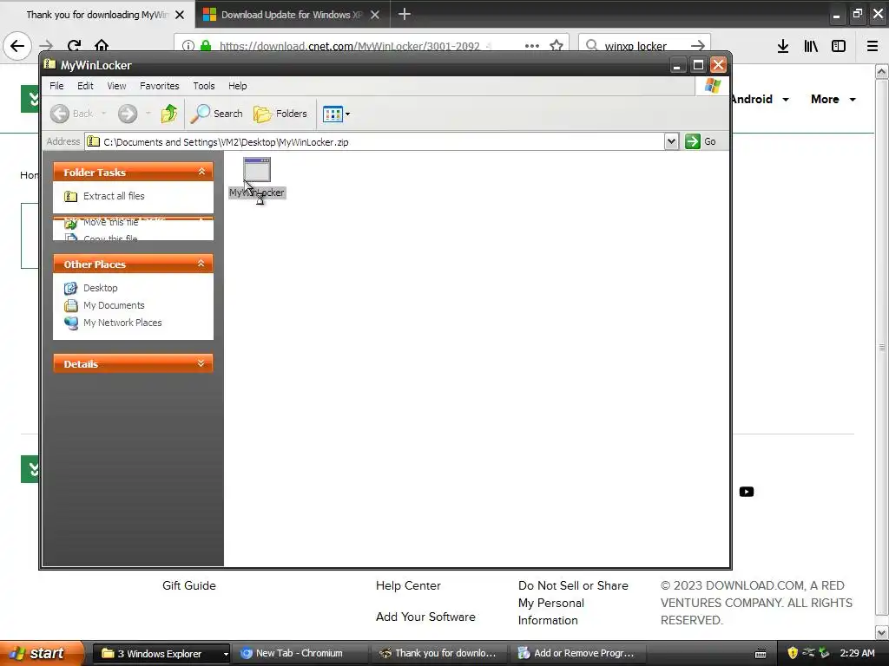The width and height of the screenshot is (889, 666).
Task: Submit the search with arrow button
Action: point(698,46)
